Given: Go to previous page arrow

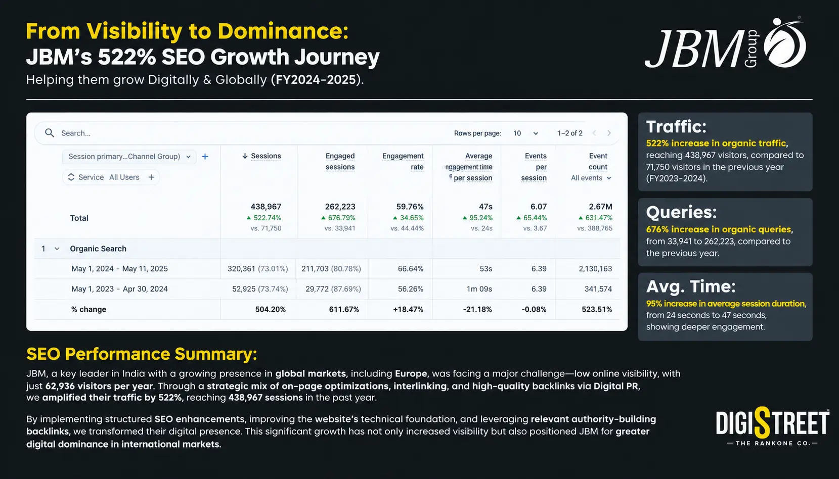Looking at the screenshot, I should 594,133.
